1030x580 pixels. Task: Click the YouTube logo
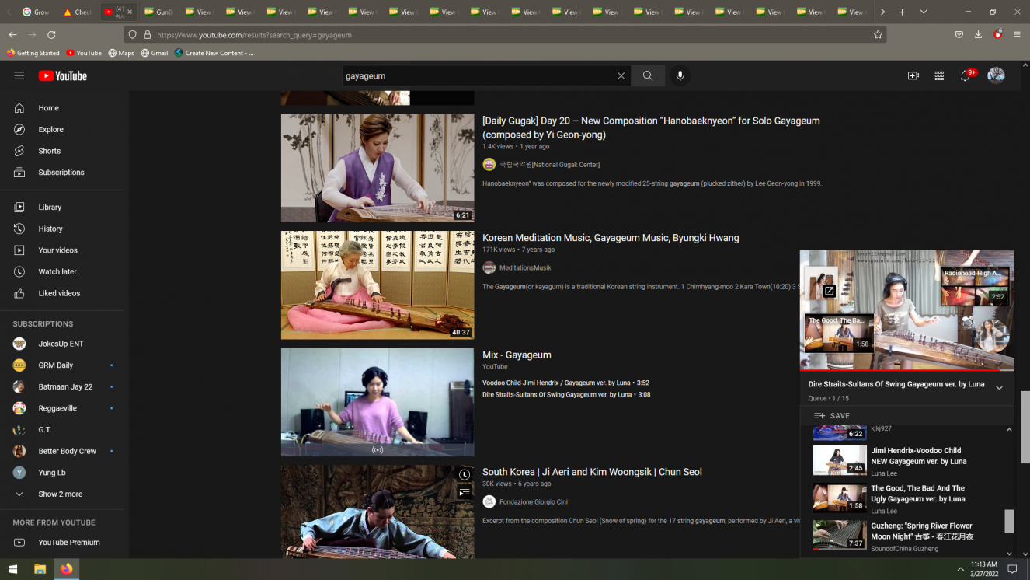[x=63, y=75]
